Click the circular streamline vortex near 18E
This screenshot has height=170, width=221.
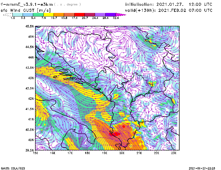tap(86, 143)
